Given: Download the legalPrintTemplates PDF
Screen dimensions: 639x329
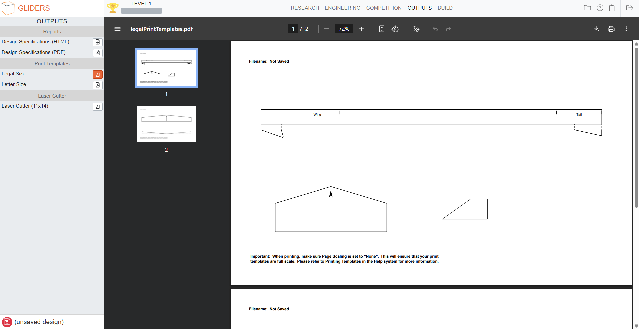Looking at the screenshot, I should pos(596,29).
